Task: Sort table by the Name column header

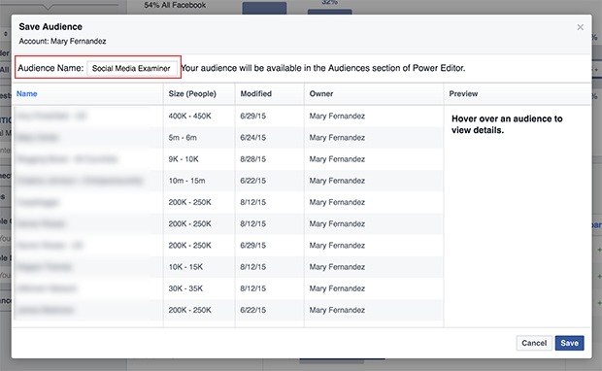Action: tap(27, 93)
